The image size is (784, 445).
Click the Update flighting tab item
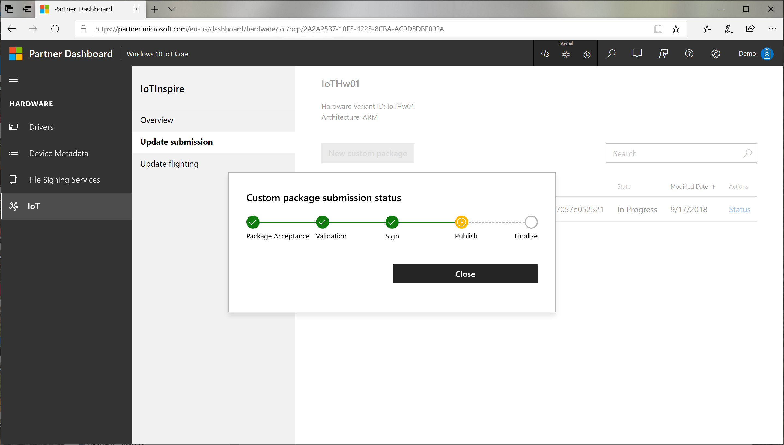(169, 164)
